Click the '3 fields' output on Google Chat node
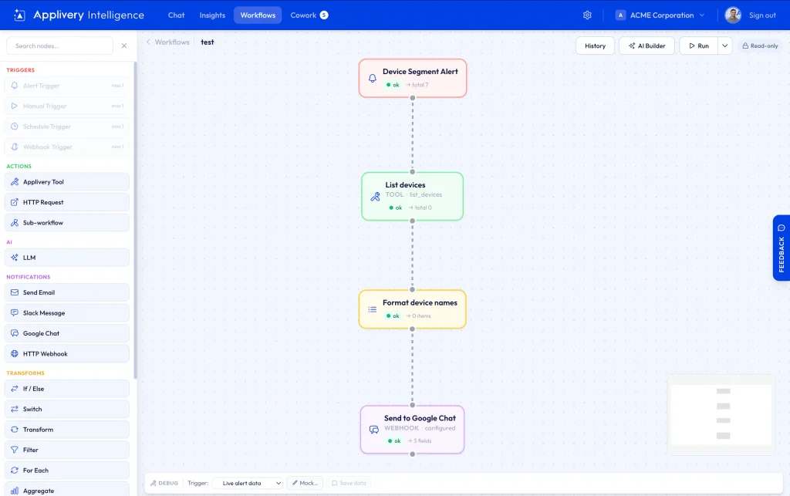This screenshot has height=496, width=790. [x=419, y=441]
